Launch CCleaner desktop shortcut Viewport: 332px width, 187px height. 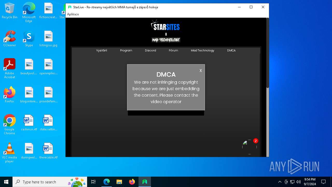[10, 39]
